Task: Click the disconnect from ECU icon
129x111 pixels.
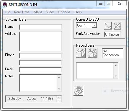Action: (x=117, y=26)
